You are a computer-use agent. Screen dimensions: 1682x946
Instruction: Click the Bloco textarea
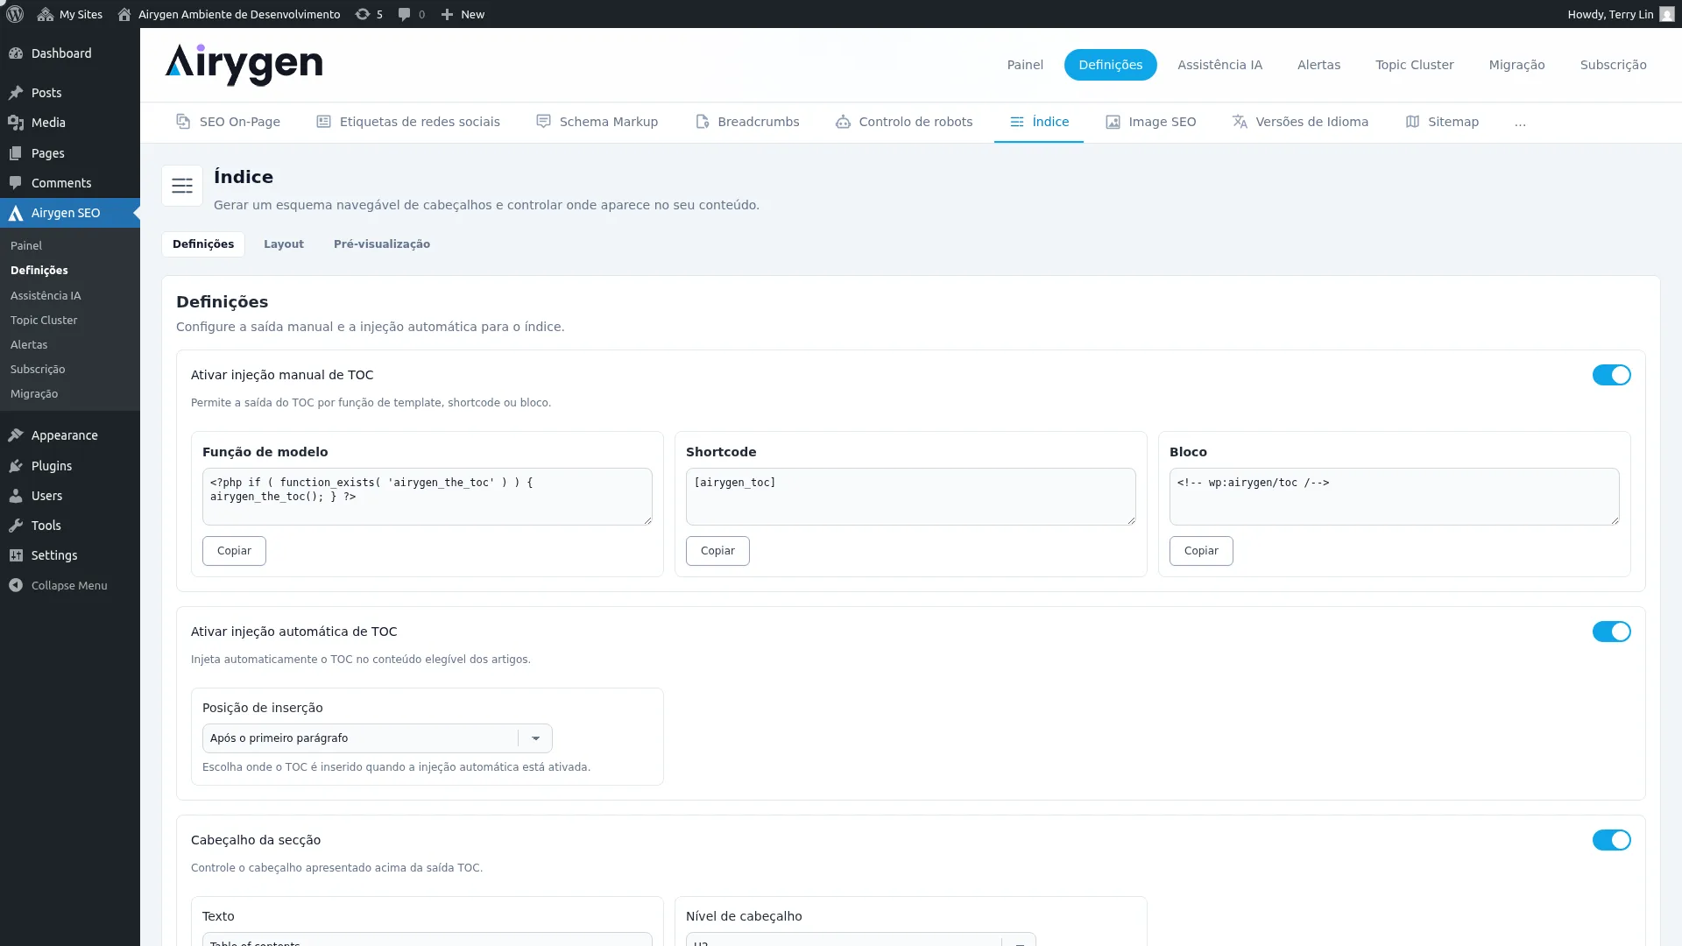coord(1395,497)
